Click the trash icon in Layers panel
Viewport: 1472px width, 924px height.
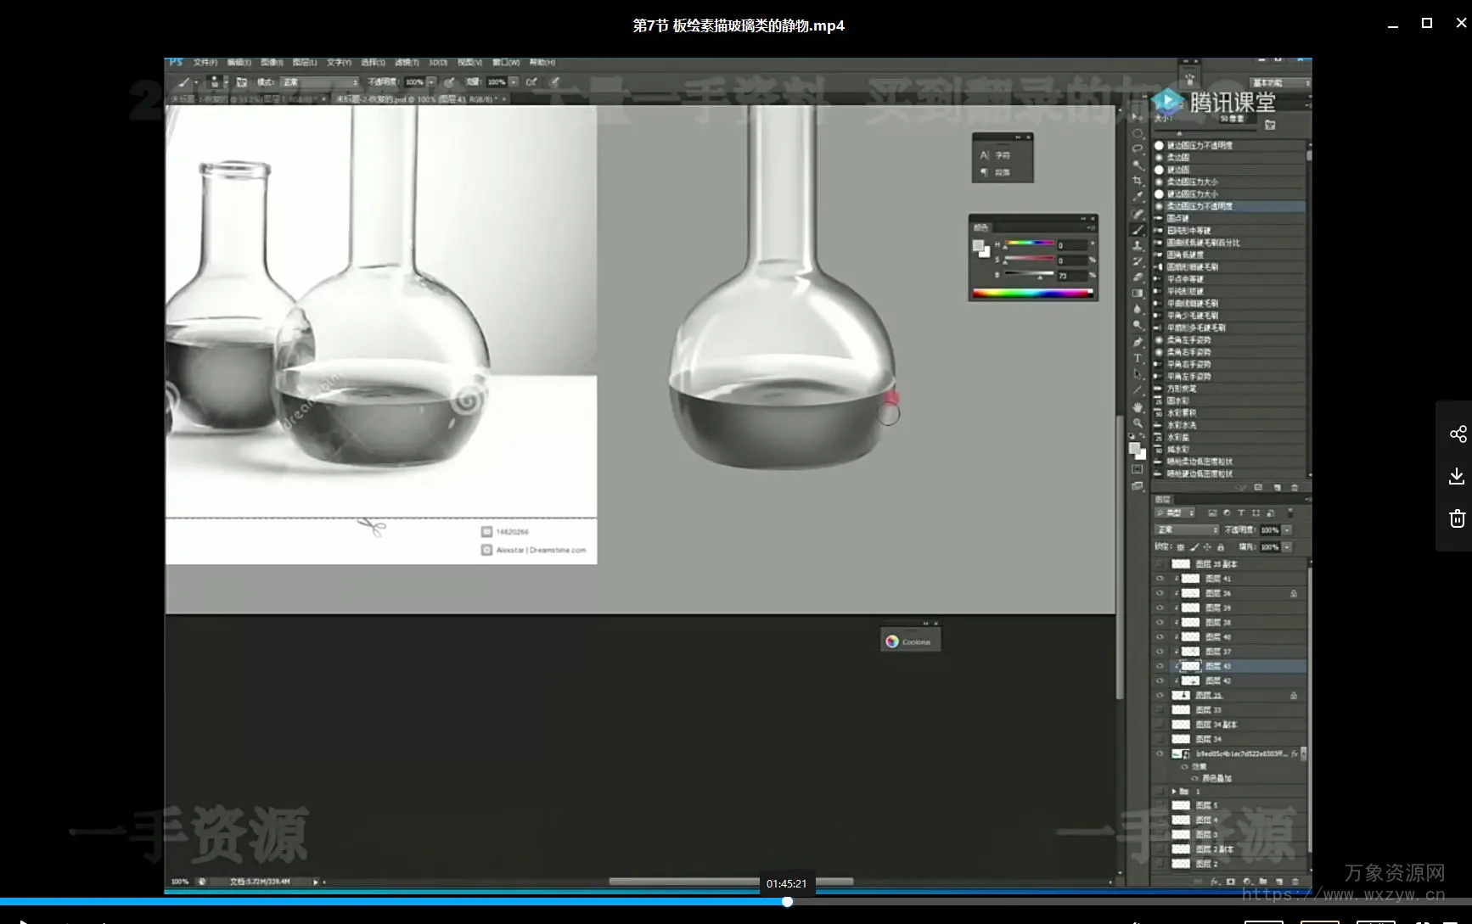point(1294,882)
